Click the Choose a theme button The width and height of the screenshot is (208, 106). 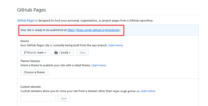click(x=34, y=72)
